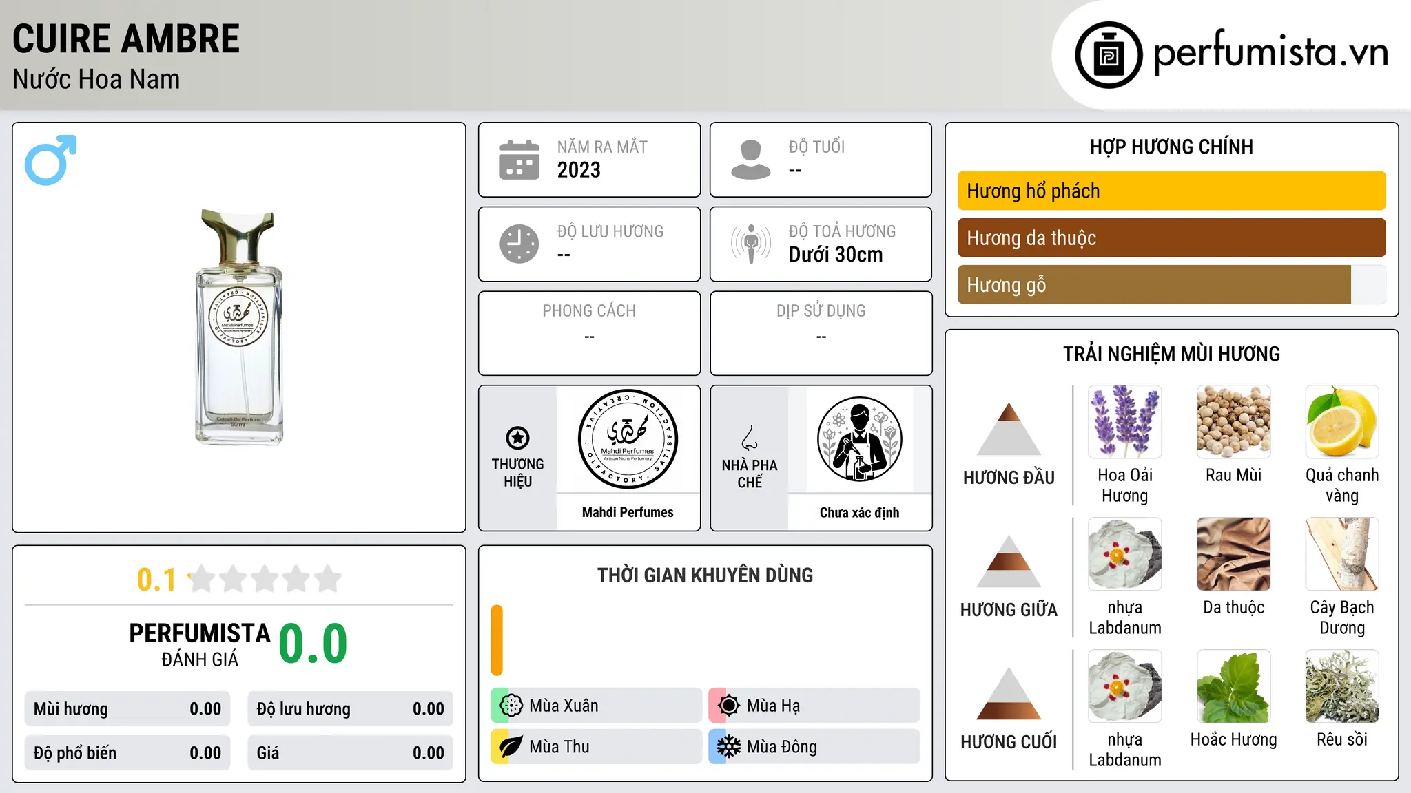Click the Hương hổ phách yellow accord bar
Viewport: 1411px width, 793px height.
pyautogui.click(x=1171, y=191)
